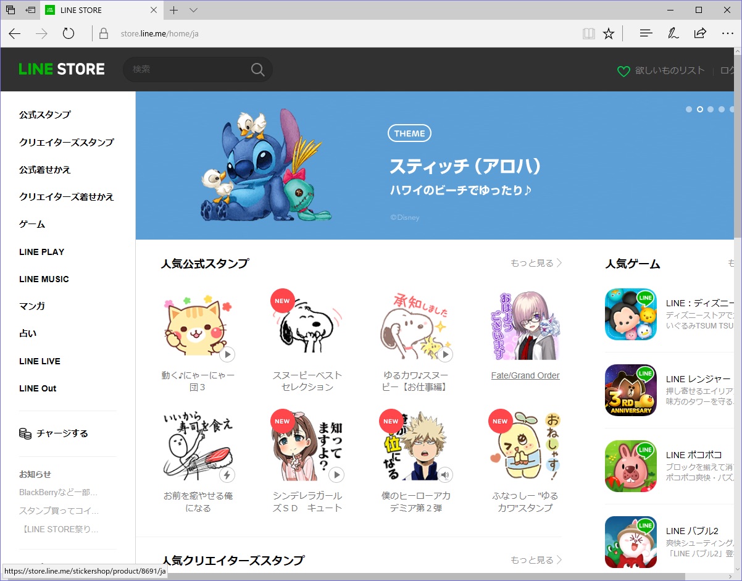Open LINE LIVE in the sidebar
742x581 pixels.
pyautogui.click(x=40, y=361)
